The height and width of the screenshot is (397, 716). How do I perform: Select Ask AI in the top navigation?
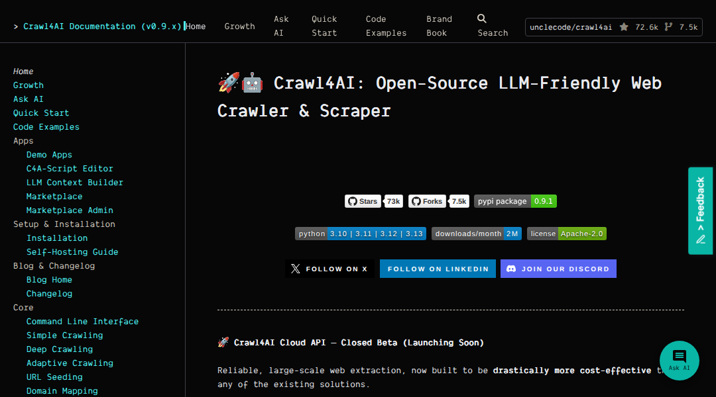pos(281,26)
